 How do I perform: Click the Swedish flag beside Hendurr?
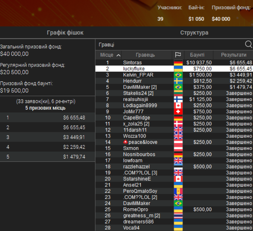(178, 81)
